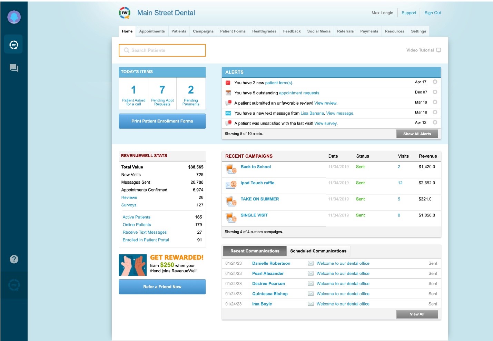
Task: Click the SINGLE VISIT campaign icon
Action: pos(231,217)
